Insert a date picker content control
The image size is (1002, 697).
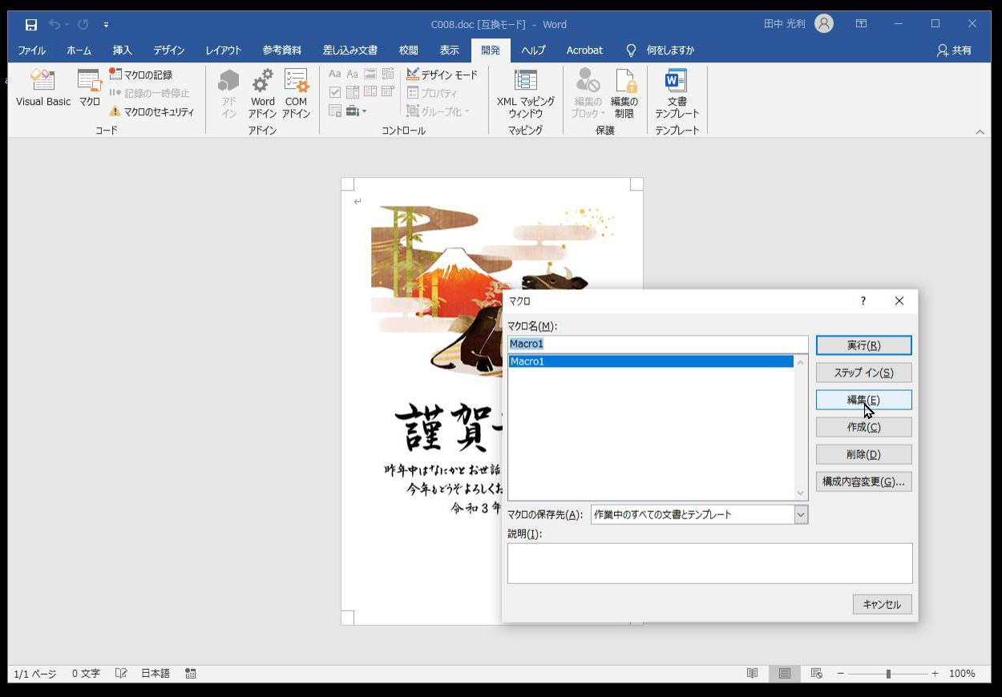click(388, 92)
